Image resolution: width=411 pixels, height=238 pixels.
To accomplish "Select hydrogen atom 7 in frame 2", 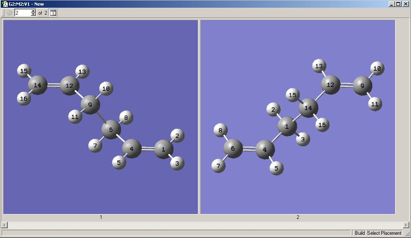I will point(218,166).
